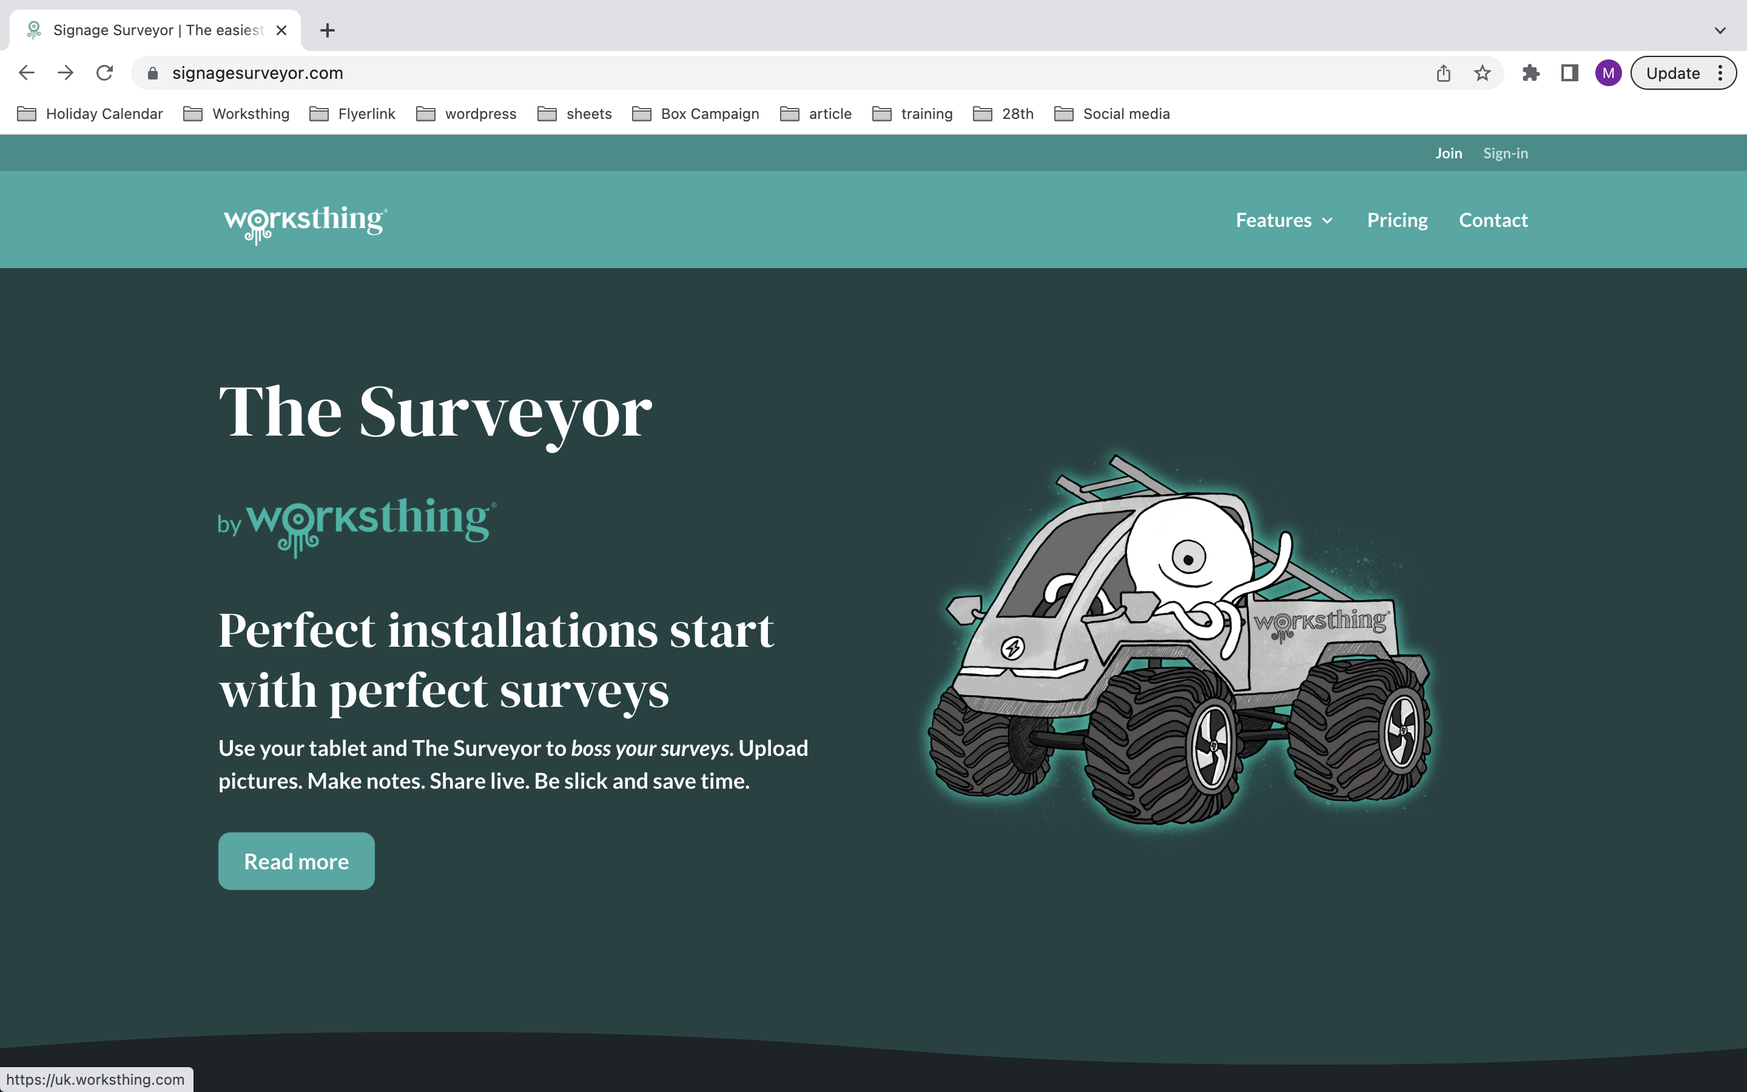
Task: Open the Worksthing bookmark folder
Action: click(x=236, y=113)
